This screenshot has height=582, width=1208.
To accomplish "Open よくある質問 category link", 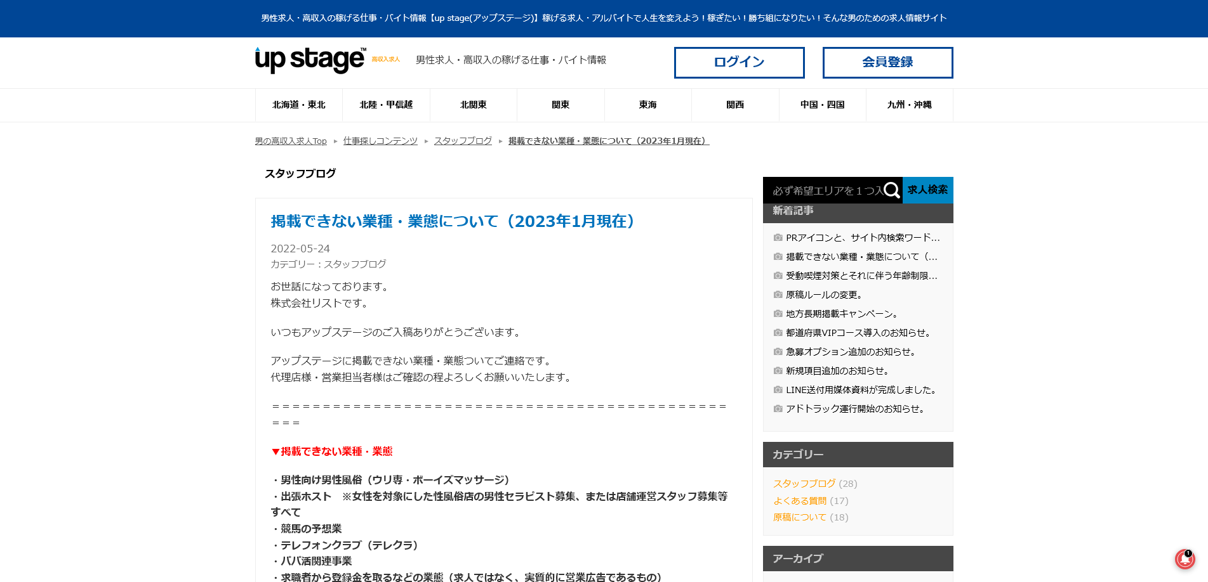I will 800,501.
